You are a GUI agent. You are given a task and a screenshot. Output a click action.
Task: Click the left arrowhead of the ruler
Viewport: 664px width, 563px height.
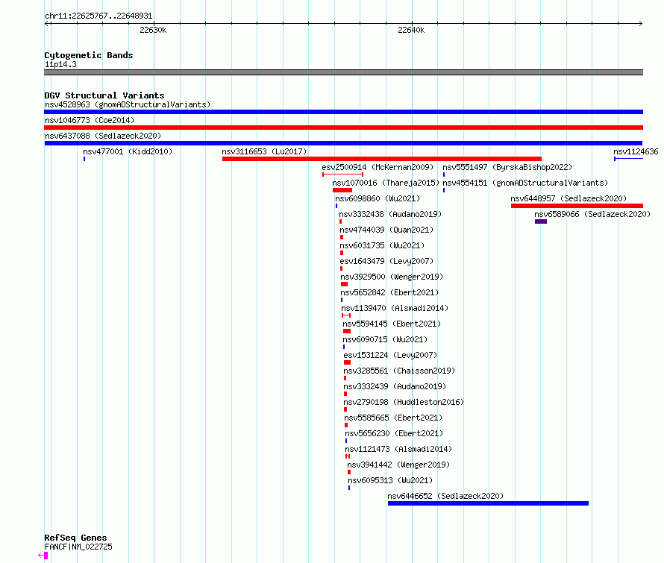click(x=48, y=23)
